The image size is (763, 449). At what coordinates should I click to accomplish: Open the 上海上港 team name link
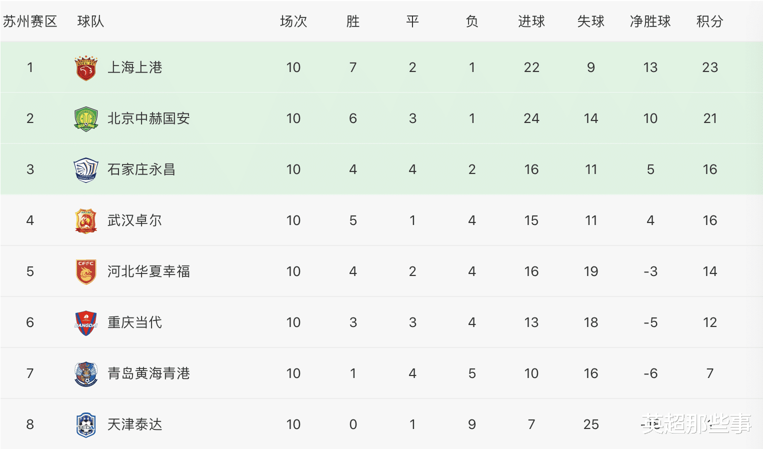click(135, 67)
